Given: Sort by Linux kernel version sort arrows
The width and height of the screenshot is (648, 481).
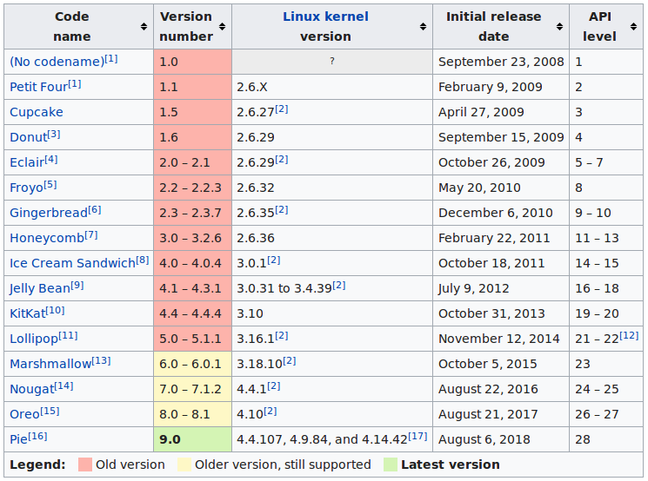Looking at the screenshot, I should [424, 27].
